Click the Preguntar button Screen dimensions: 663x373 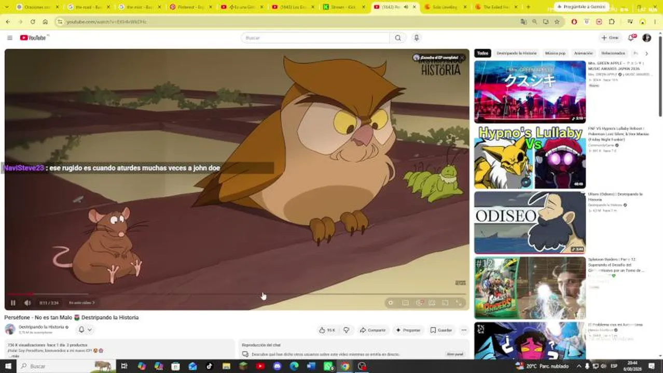point(408,330)
